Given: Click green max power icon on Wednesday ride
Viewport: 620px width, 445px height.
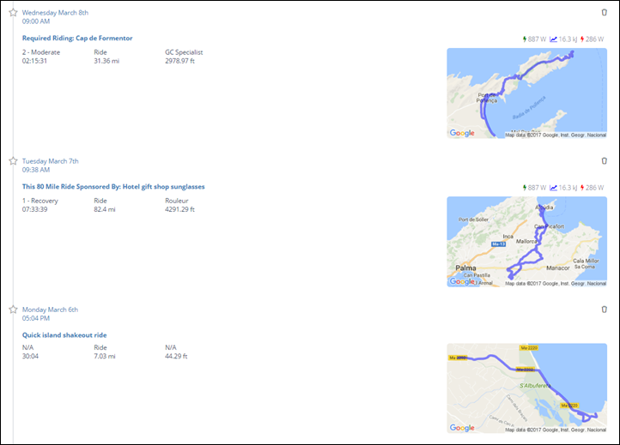Looking at the screenshot, I should 525,39.
